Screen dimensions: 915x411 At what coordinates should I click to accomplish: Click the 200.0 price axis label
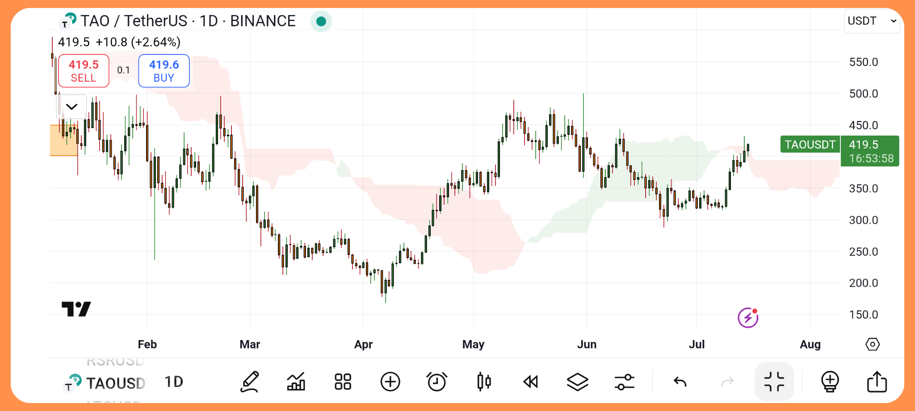864,283
